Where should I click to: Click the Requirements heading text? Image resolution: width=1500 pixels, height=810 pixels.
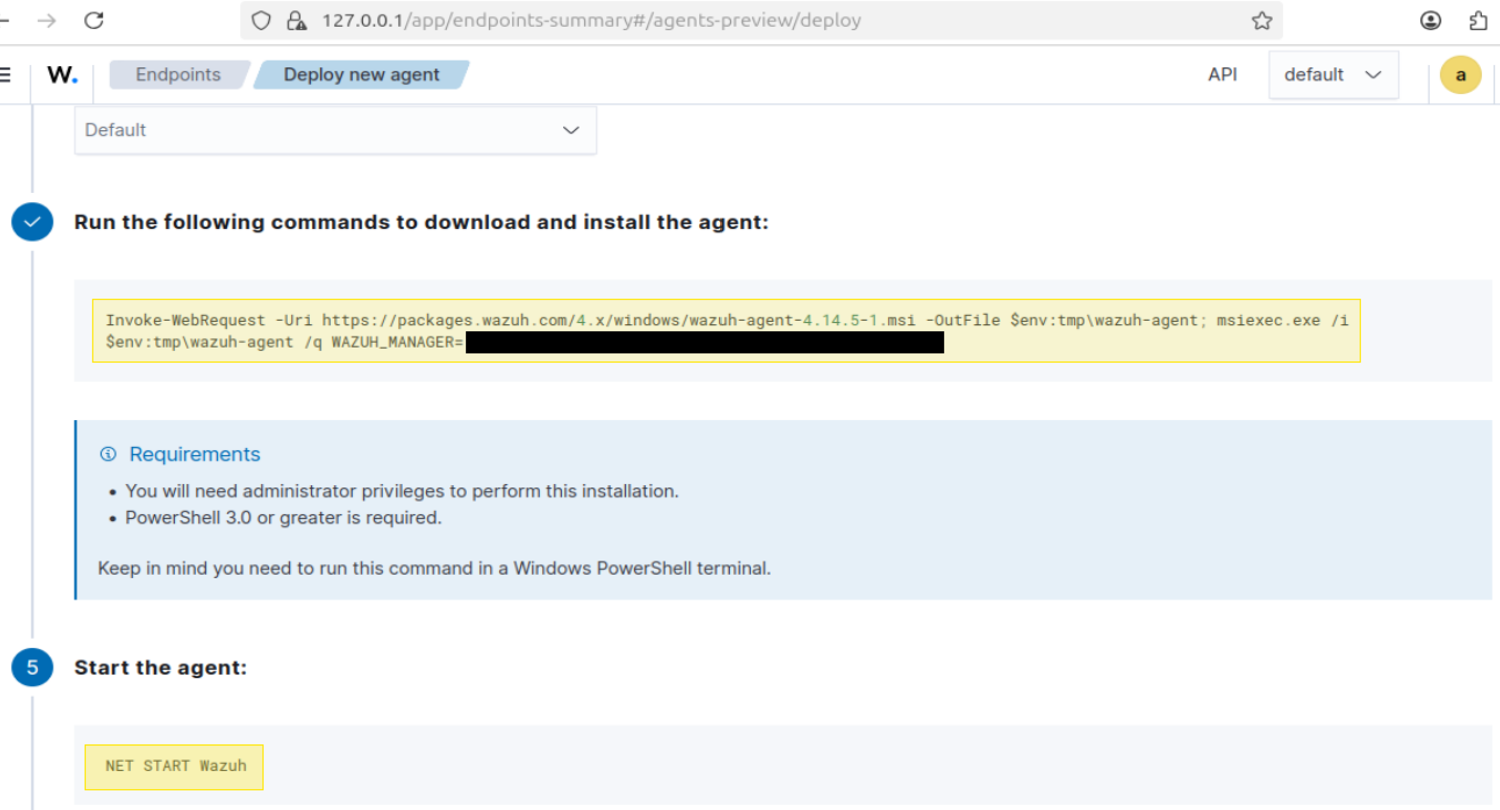(195, 454)
